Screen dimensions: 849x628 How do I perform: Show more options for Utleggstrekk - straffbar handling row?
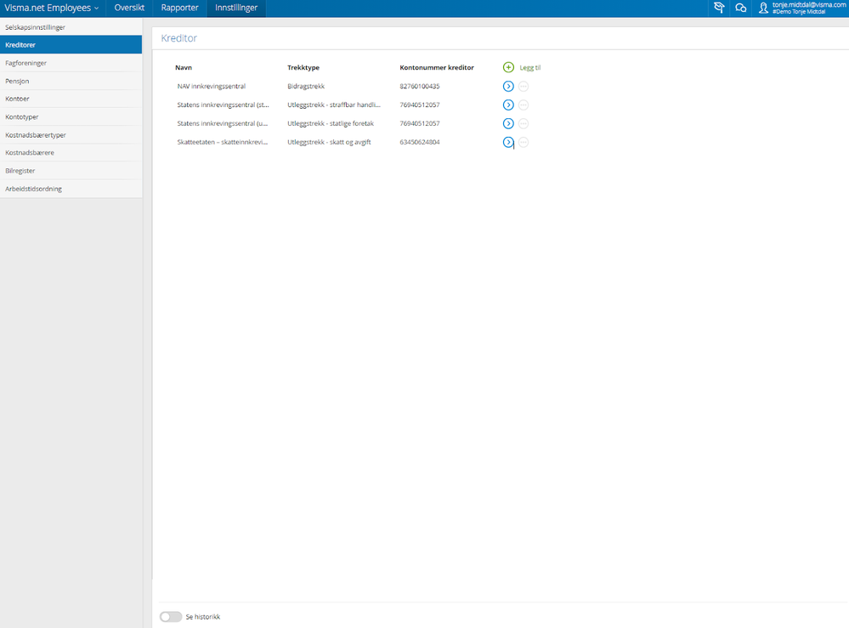[x=524, y=105]
